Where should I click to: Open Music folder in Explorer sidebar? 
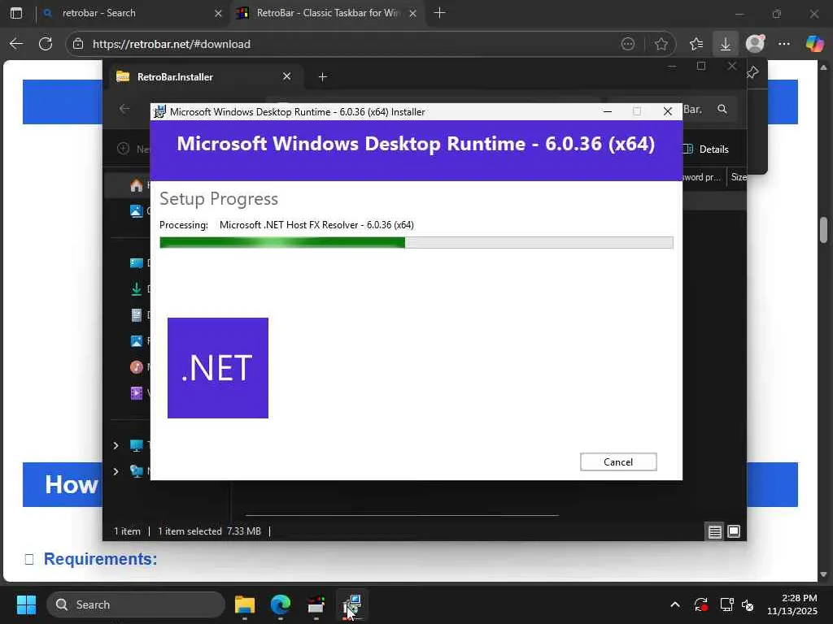[x=137, y=367]
